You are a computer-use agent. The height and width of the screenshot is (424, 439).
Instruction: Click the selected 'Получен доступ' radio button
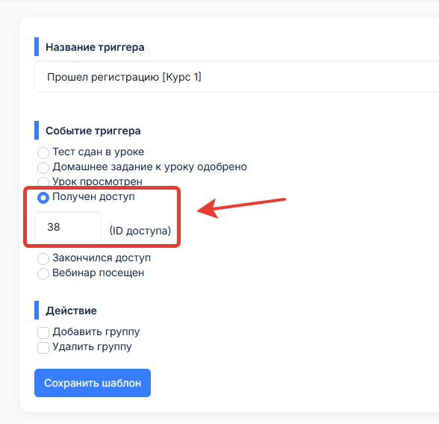tap(43, 198)
